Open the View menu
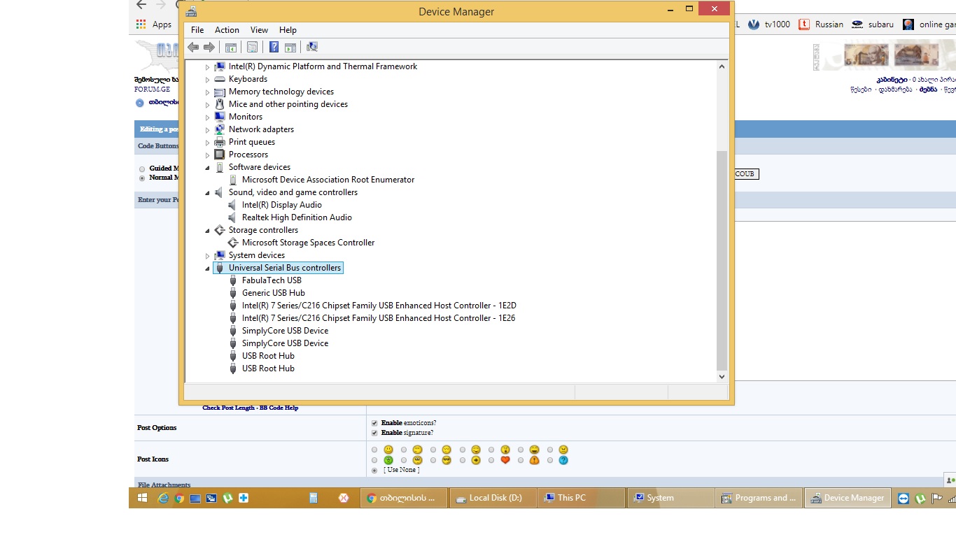Screen dimensions: 956x537 pos(259,30)
